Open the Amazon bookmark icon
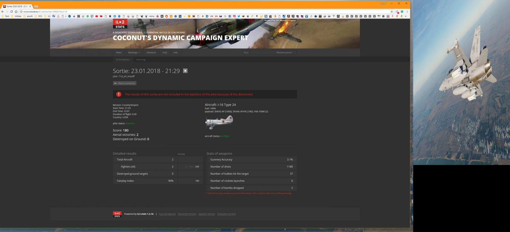Image resolution: width=510 pixels, height=232 pixels. 257,16
